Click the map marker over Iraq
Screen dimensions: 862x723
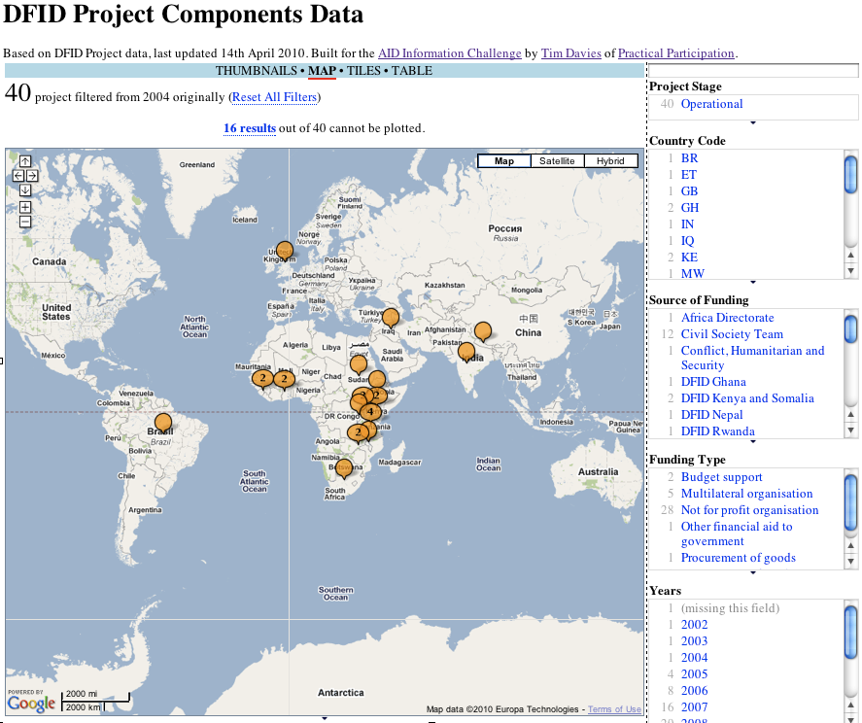(x=390, y=318)
